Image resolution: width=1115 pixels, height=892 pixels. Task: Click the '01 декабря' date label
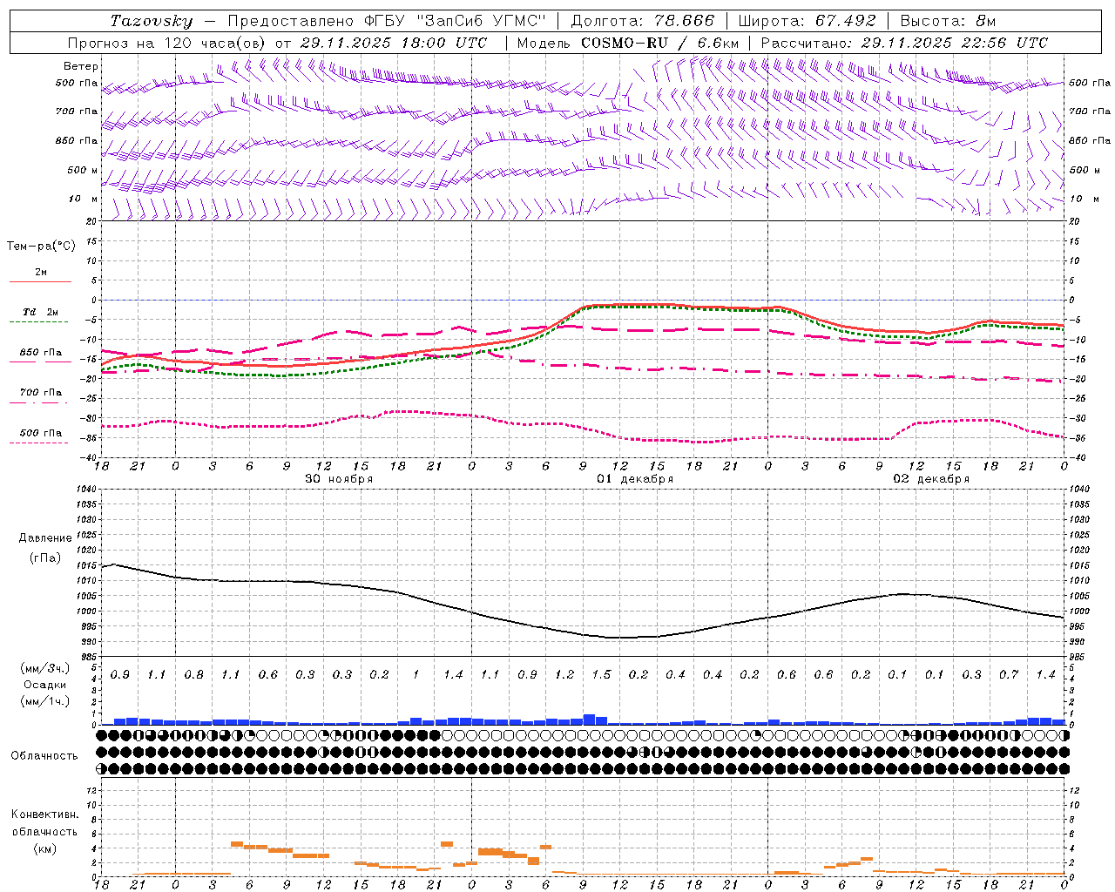(635, 479)
